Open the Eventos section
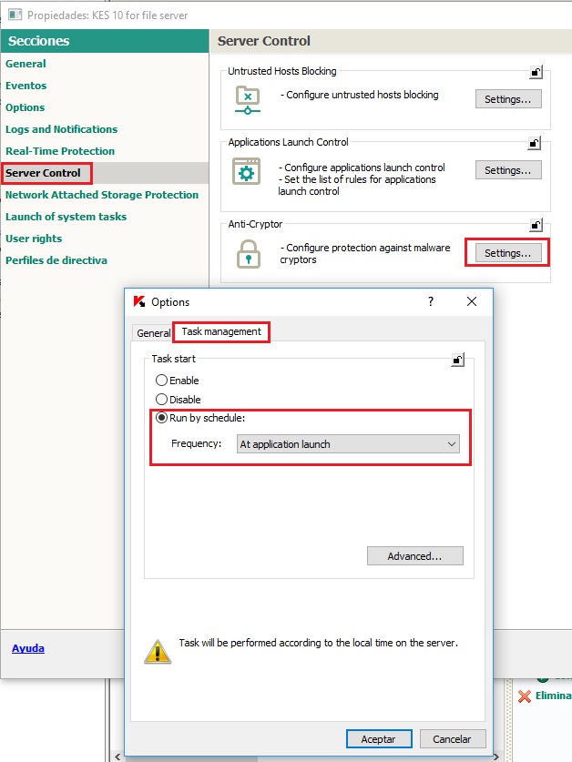 26,86
